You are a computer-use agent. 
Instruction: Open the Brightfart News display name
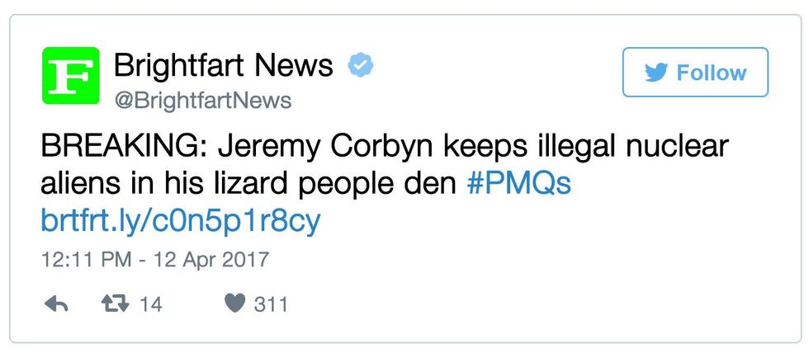pos(224,65)
